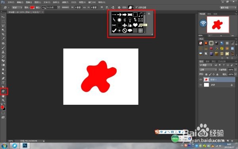Viewport: 238px width, 149px height.
Task: Open the stroke width dropdown arrow
Action: coord(59,7)
